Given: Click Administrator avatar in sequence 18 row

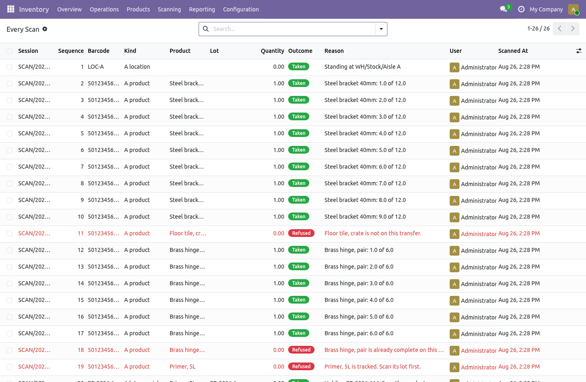Looking at the screenshot, I should click(x=455, y=351).
